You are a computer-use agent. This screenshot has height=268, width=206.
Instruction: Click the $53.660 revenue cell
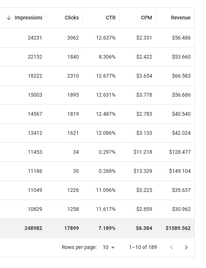[181, 57]
